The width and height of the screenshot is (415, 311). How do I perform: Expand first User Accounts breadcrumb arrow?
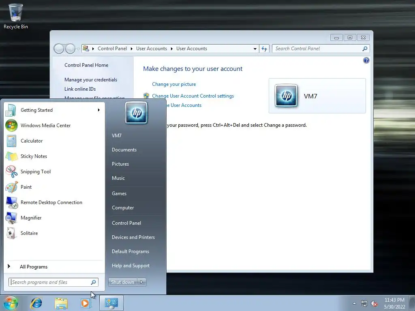[171, 49]
